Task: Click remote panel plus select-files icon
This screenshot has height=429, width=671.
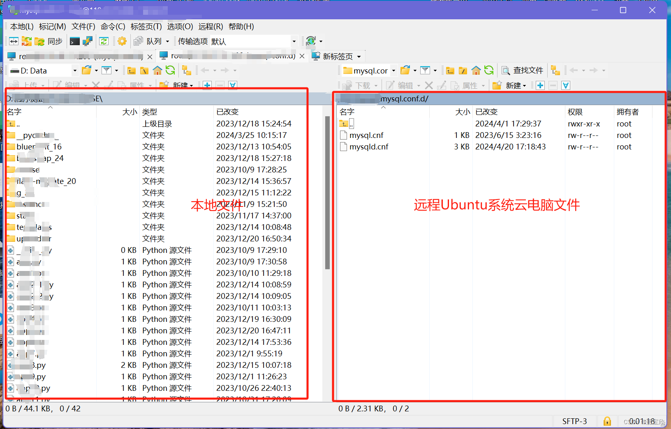Action: [x=540, y=85]
